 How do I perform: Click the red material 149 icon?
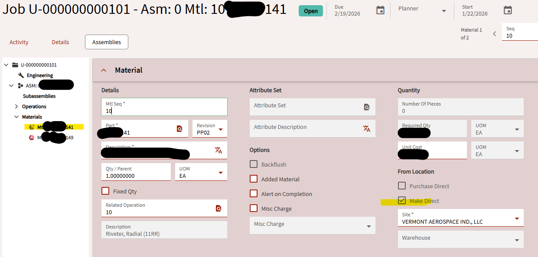[32, 138]
